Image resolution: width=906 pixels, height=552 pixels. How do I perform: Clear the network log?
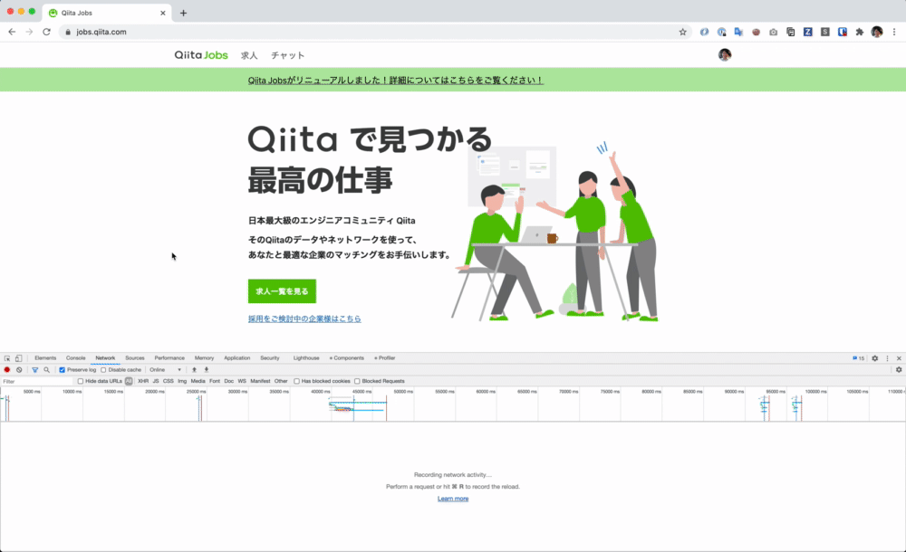(x=19, y=369)
